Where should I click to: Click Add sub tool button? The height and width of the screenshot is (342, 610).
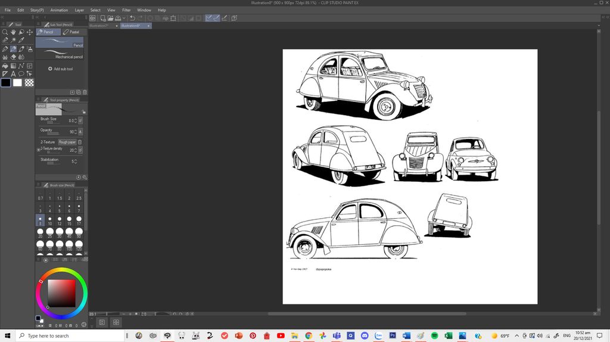pos(60,69)
